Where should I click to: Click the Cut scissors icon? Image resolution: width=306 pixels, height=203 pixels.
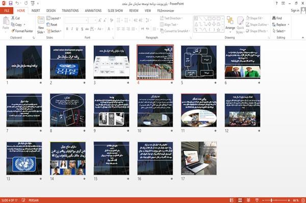point(13,18)
